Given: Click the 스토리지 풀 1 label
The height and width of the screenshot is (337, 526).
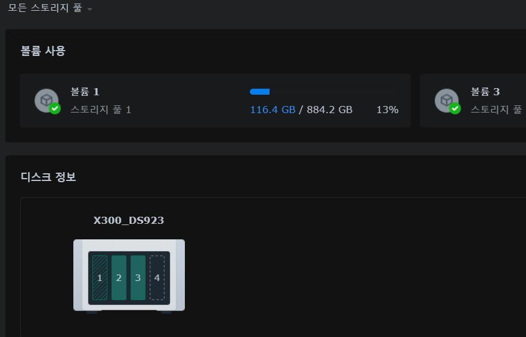Looking at the screenshot, I should (x=101, y=110).
